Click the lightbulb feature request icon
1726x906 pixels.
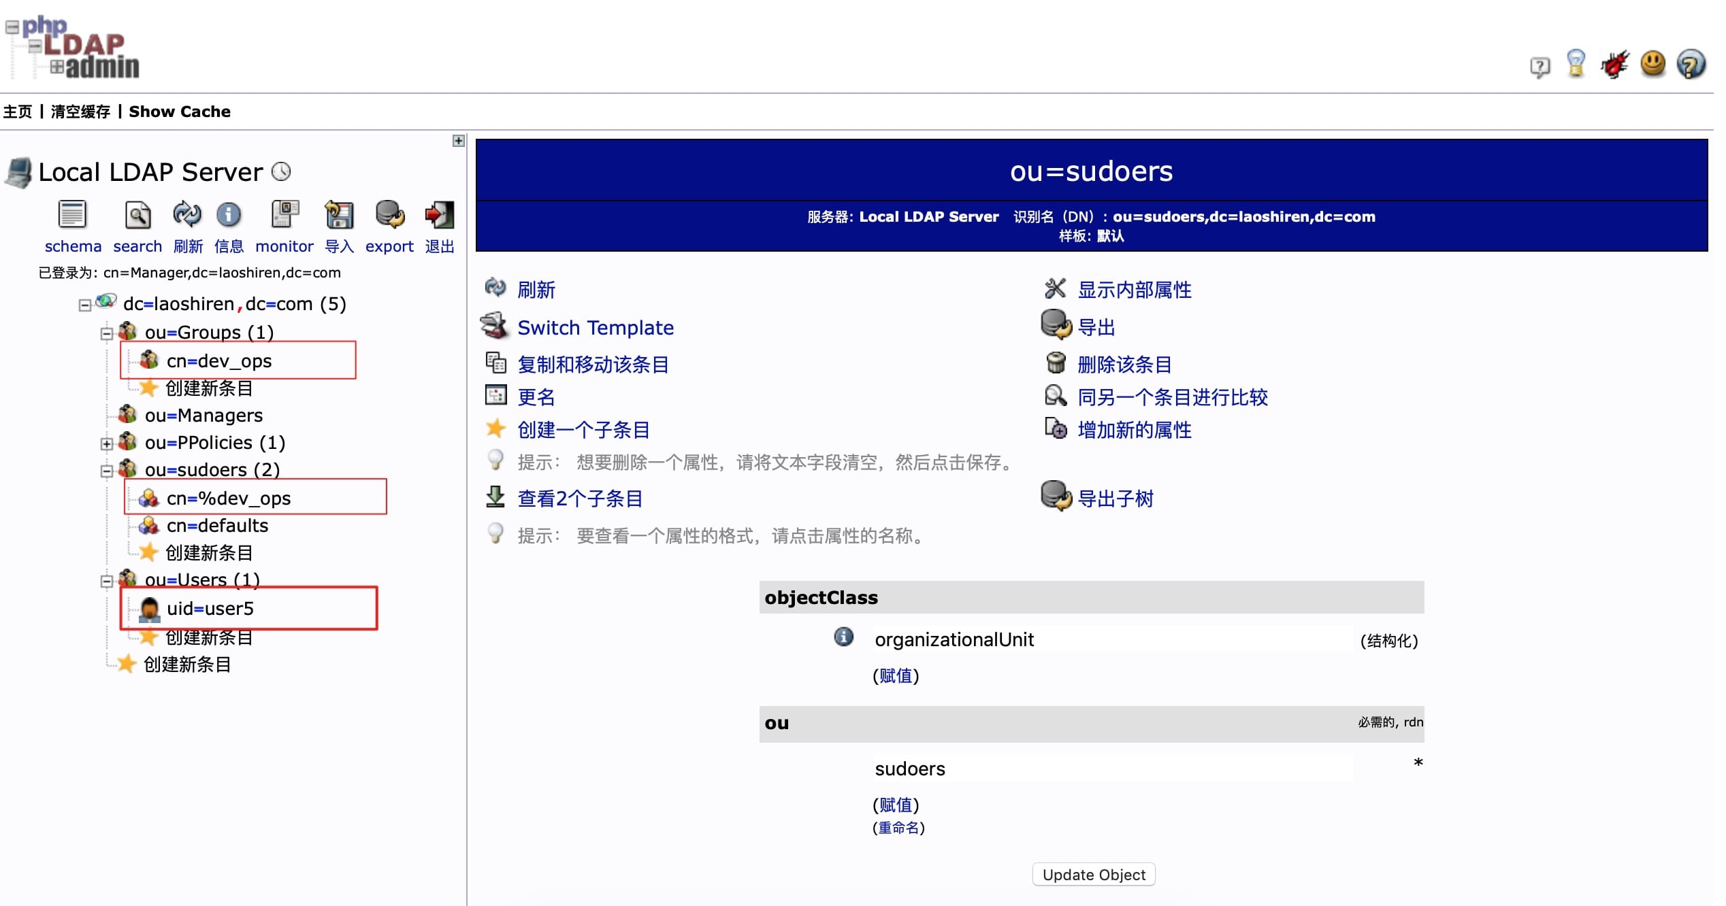1576,64
